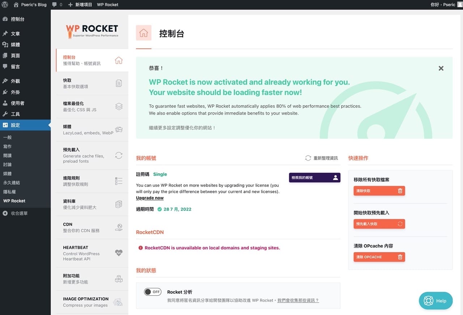Toggle the Rocket 分析 OFF switch
463x315 pixels.
[x=153, y=292]
